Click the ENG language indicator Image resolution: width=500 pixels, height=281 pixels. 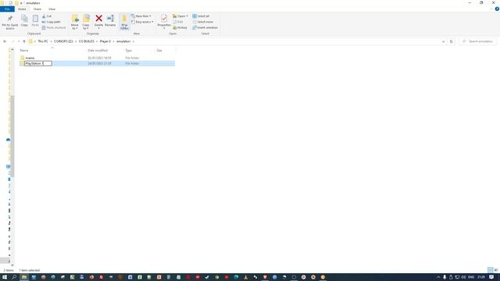[471, 277]
